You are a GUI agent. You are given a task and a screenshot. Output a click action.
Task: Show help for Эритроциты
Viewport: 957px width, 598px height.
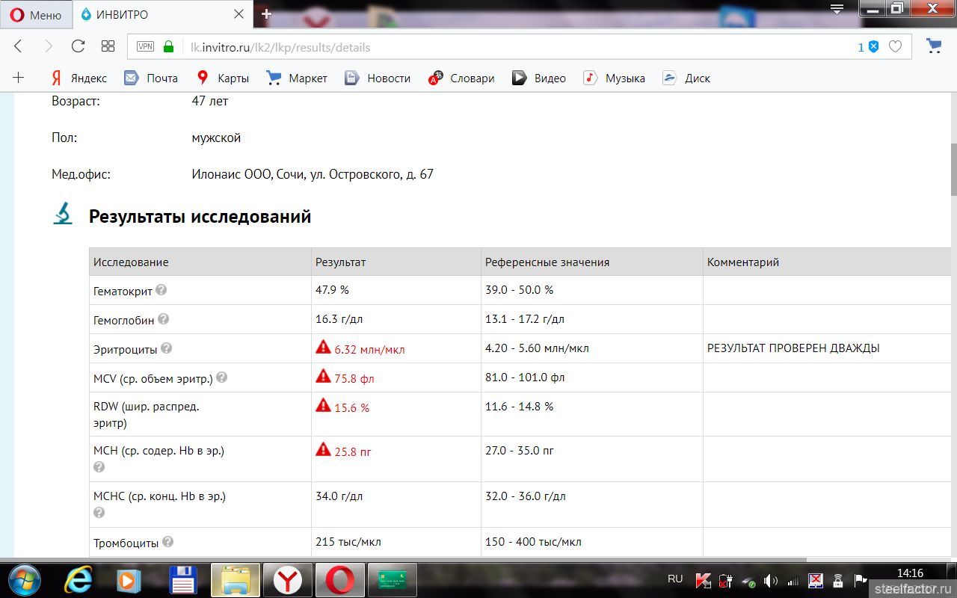(166, 348)
